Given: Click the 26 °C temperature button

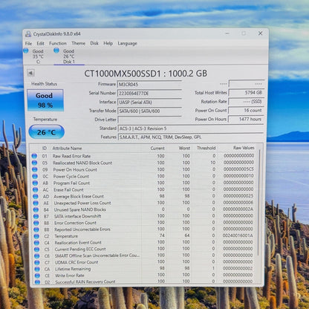Looking at the screenshot, I should (47, 132).
